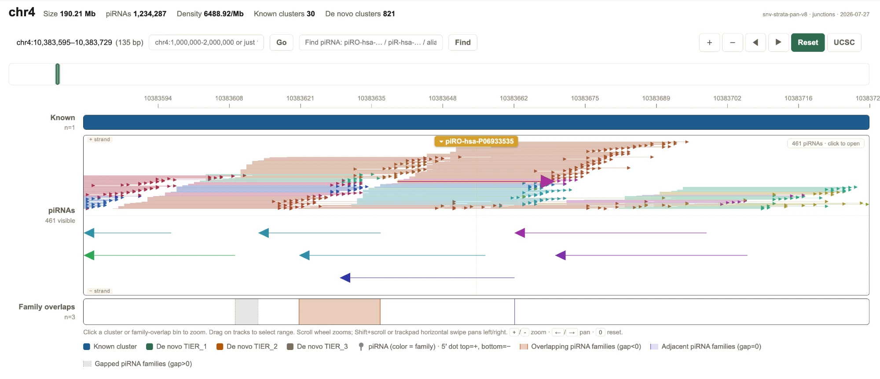Image resolution: width=880 pixels, height=379 pixels.
Task: Click the right-arrow pan key hint
Action: pos(572,332)
